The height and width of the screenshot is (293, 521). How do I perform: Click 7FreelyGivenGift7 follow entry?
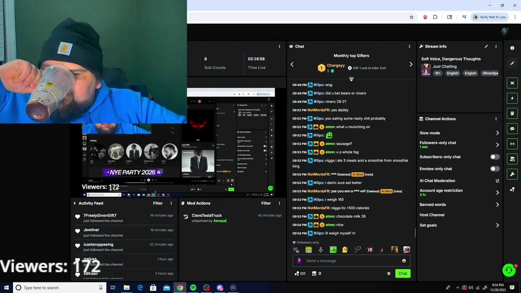(x=124, y=218)
